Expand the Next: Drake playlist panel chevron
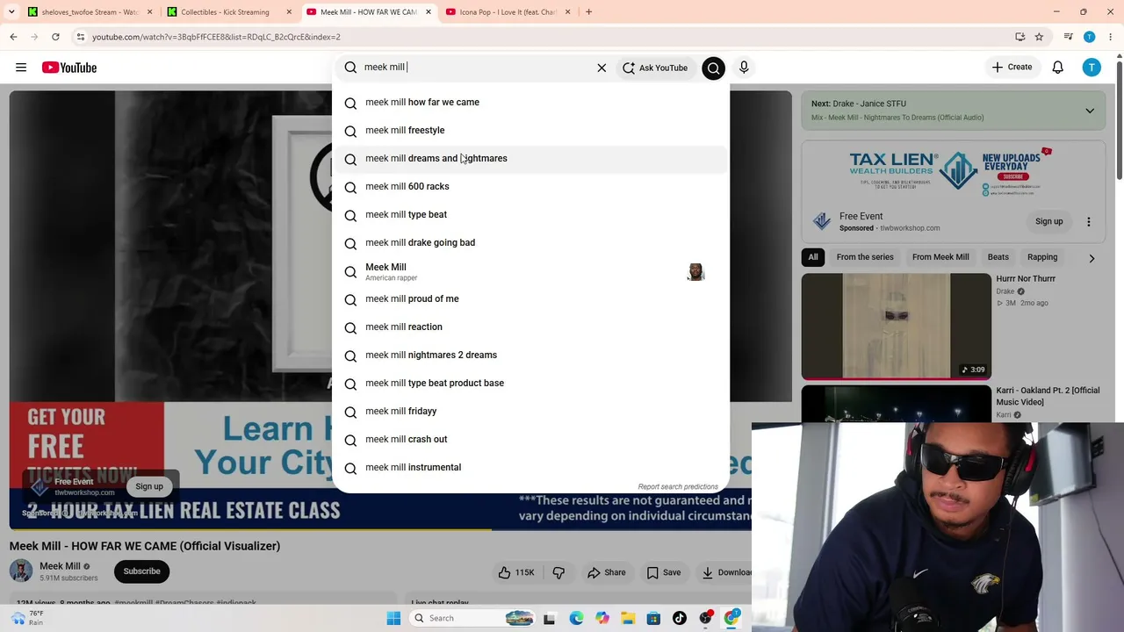The height and width of the screenshot is (632, 1124). (1090, 111)
